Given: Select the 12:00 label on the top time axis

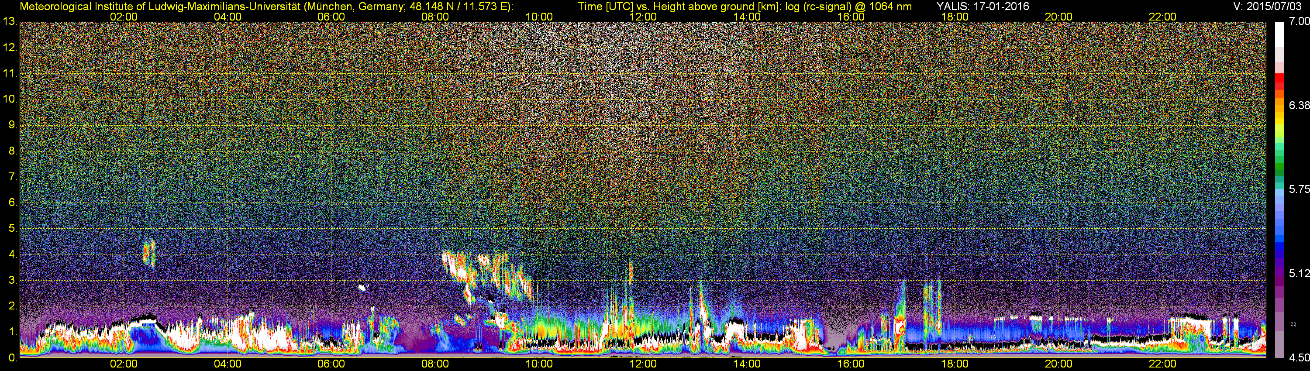Looking at the screenshot, I should tap(643, 17).
